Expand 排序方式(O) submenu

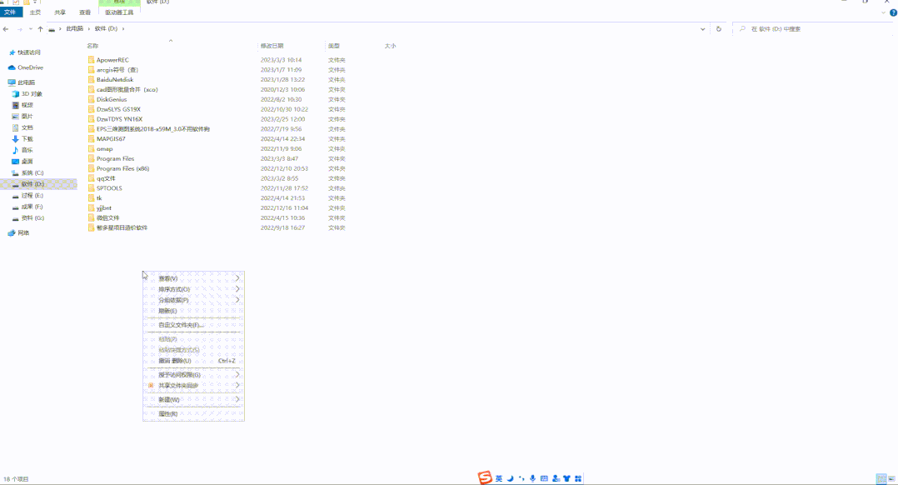coord(175,291)
